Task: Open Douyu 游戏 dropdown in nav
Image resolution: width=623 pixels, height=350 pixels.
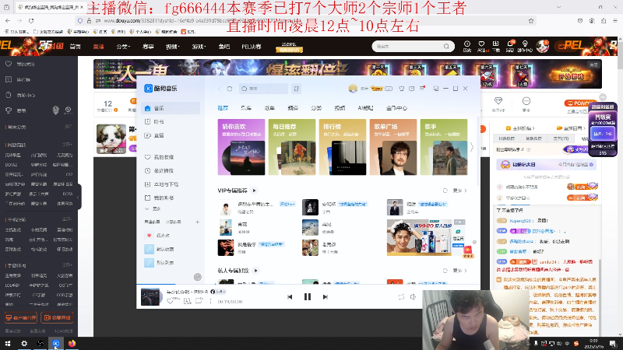Action: [x=199, y=47]
